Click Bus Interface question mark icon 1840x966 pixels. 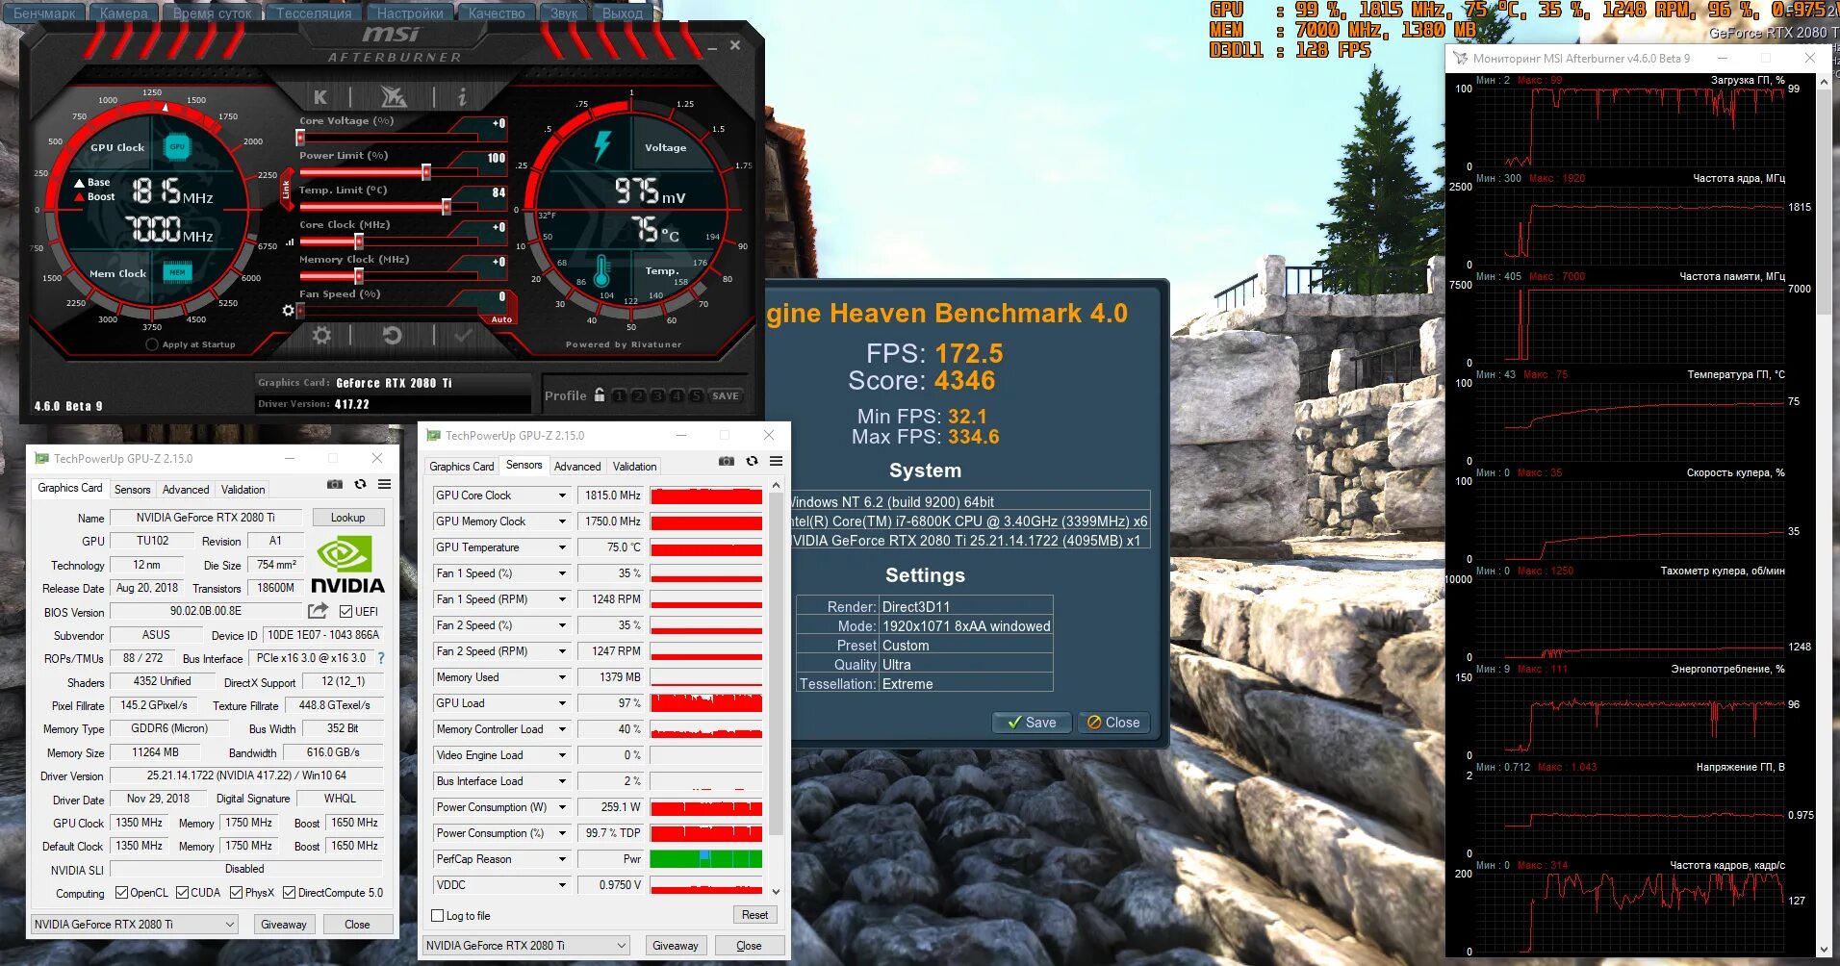(380, 658)
